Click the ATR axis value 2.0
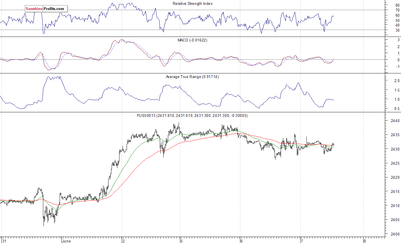The width and height of the screenshot is (401, 243). (x=397, y=81)
